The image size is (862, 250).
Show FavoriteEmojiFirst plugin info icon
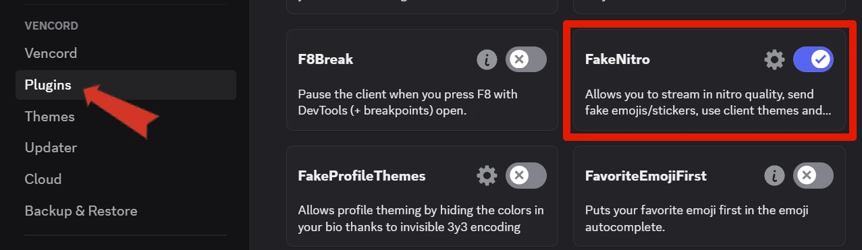(x=774, y=176)
